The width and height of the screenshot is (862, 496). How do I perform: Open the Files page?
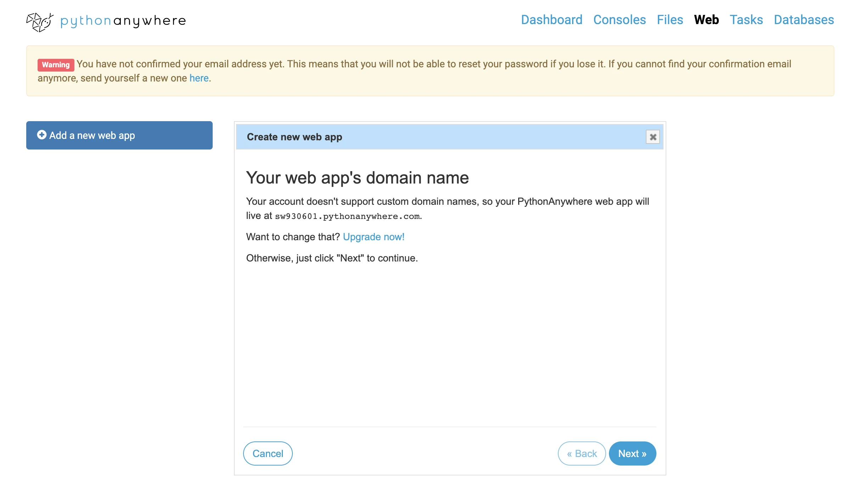pos(670,20)
